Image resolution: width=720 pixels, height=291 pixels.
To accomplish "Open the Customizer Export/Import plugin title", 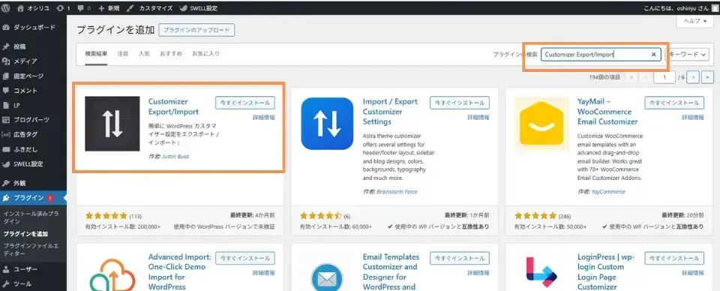I will click(173, 106).
